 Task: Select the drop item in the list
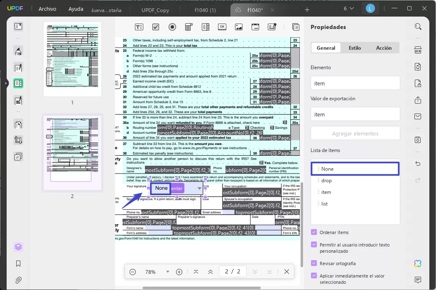click(x=355, y=181)
